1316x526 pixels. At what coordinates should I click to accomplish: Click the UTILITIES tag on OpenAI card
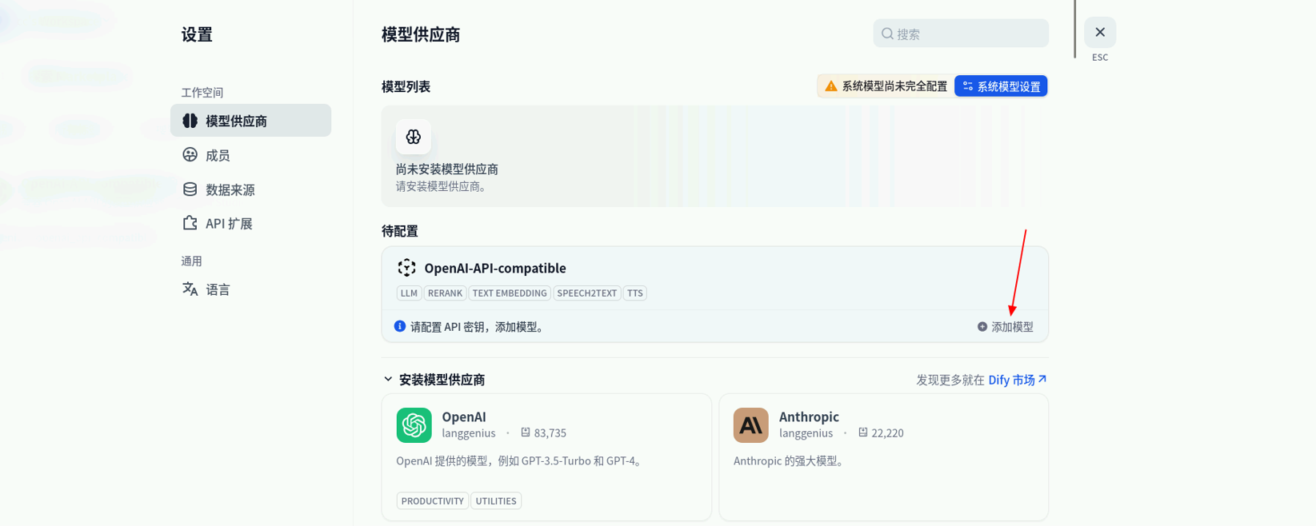(496, 501)
